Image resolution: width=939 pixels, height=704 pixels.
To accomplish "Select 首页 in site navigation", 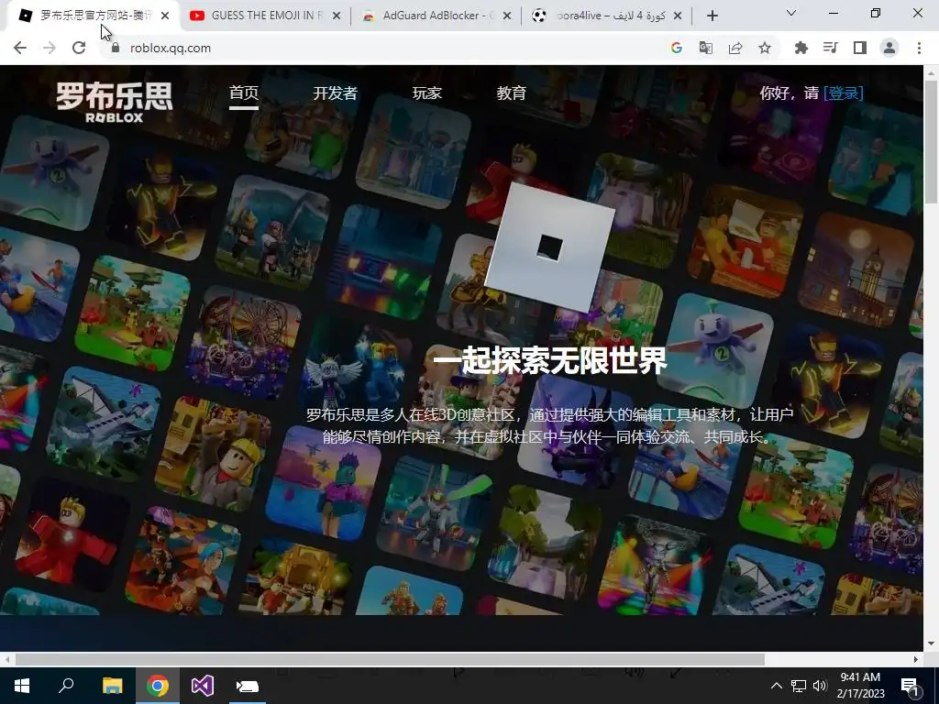I will pos(244,93).
